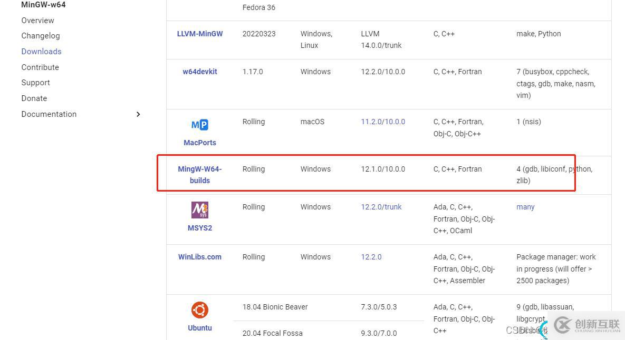Select the w64devkit '1.17.0' cell
Viewport: 625px width, 340px height.
tap(253, 72)
